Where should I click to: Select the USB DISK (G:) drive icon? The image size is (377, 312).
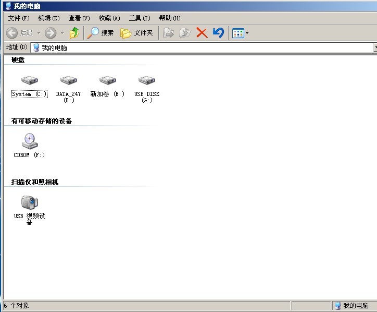point(147,80)
